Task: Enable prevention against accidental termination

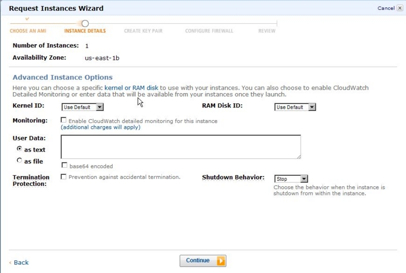Action: pyautogui.click(x=63, y=177)
